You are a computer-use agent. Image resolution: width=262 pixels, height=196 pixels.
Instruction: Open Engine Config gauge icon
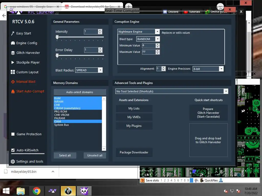coord(13,43)
